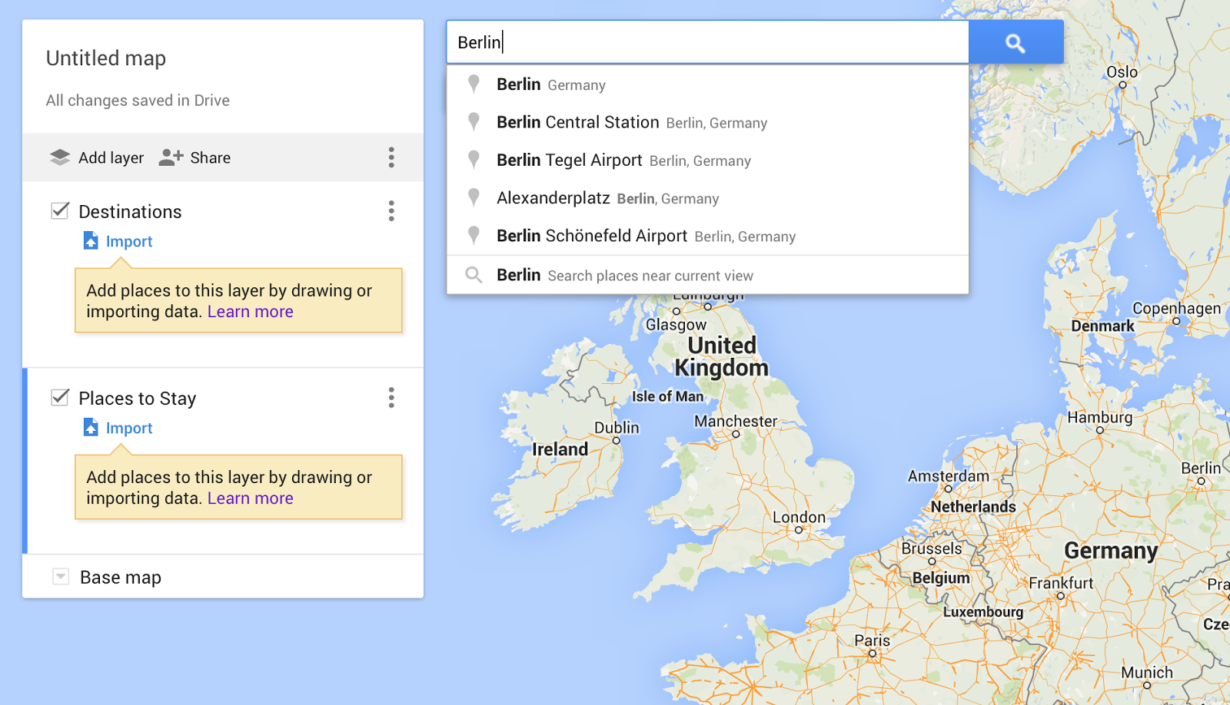Click the search field containing Berlin
1230x705 pixels.
point(707,42)
